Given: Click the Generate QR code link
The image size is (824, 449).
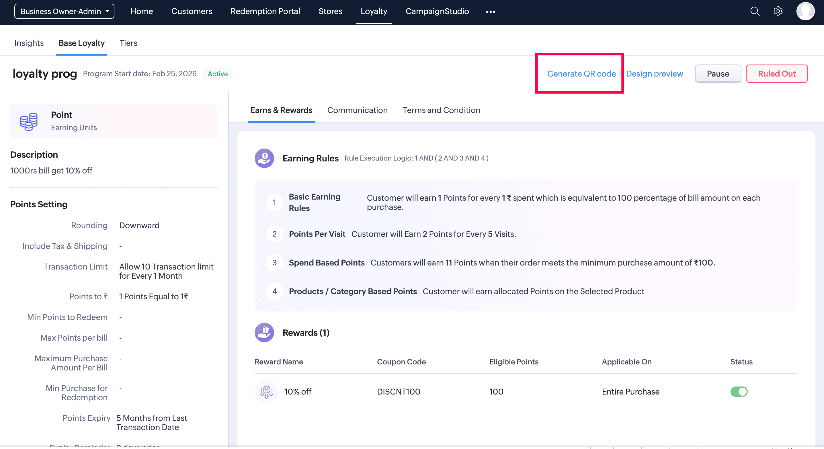Looking at the screenshot, I should 581,74.
